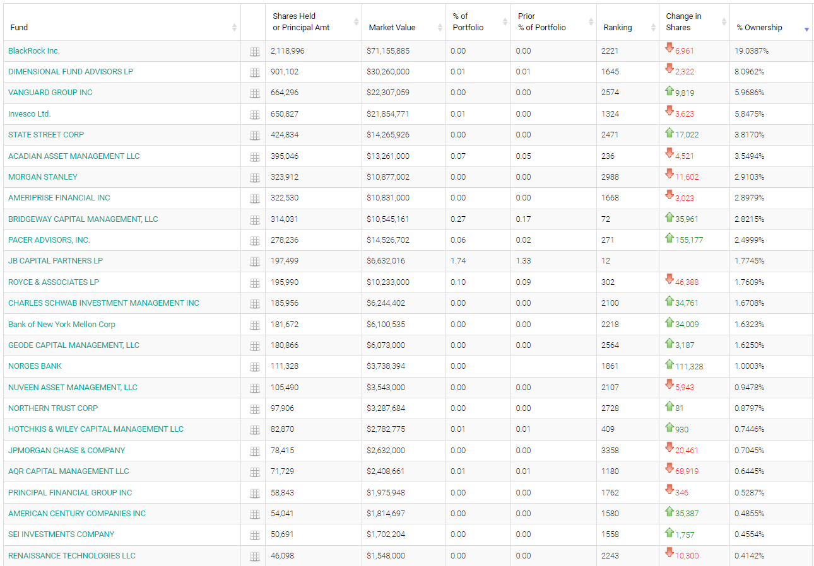Click green up arrow beside 155,177

[x=669, y=238]
